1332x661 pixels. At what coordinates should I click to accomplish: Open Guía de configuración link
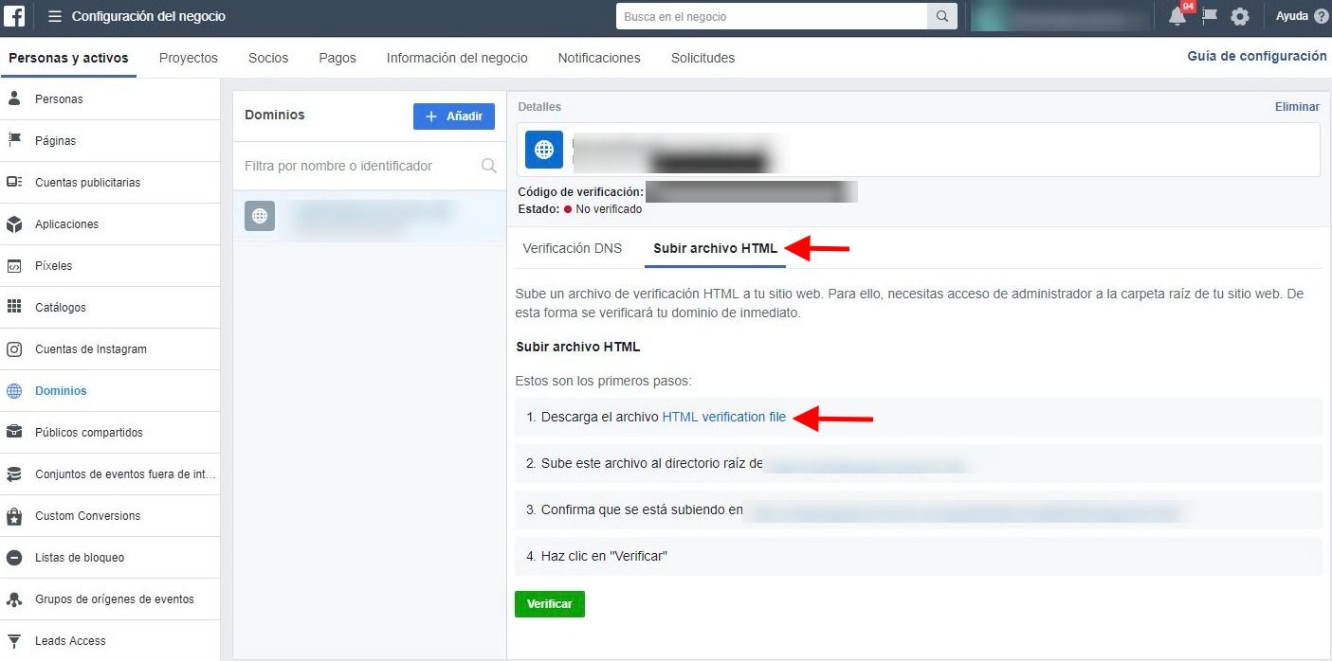(1257, 56)
